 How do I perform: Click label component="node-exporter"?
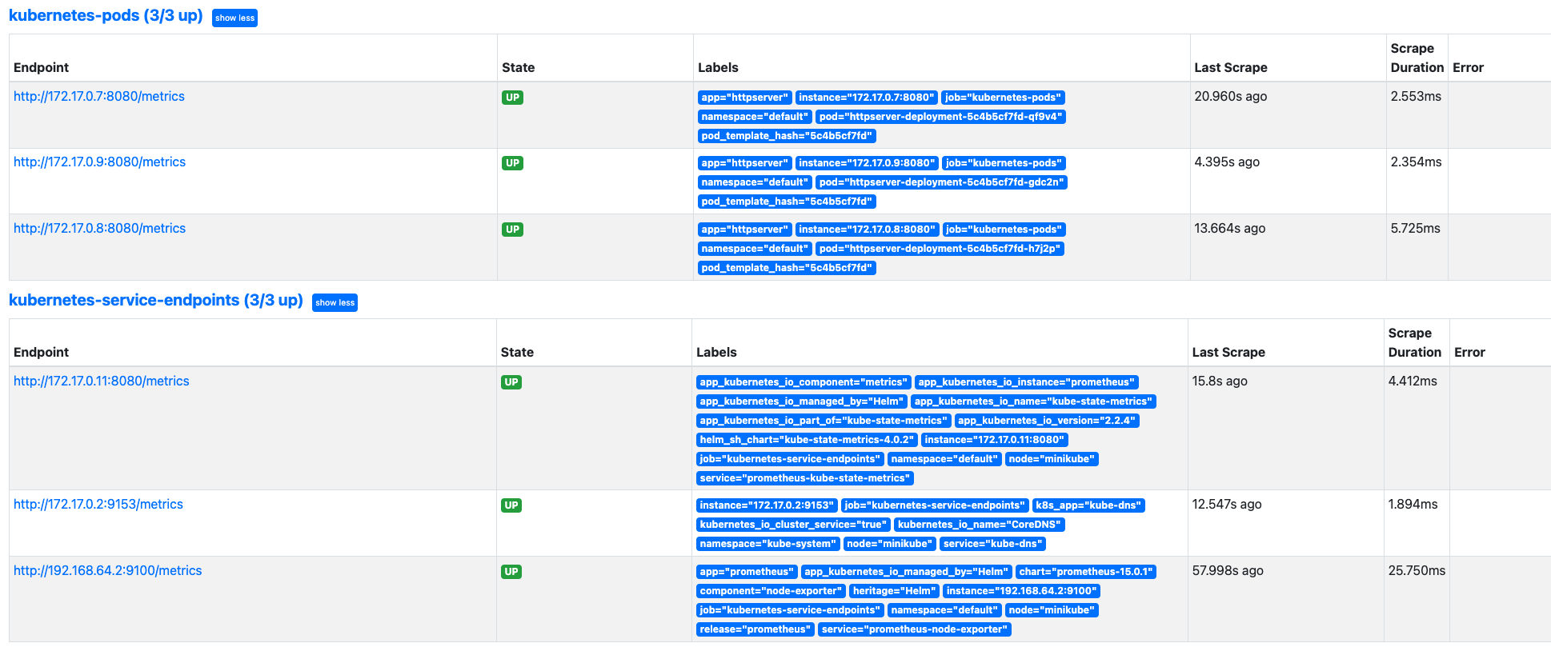pos(771,591)
